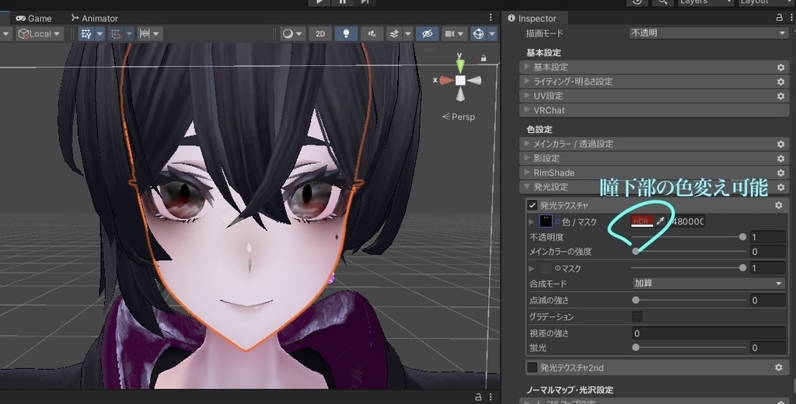
Task: Click the scene effects layers icon
Action: (394, 34)
